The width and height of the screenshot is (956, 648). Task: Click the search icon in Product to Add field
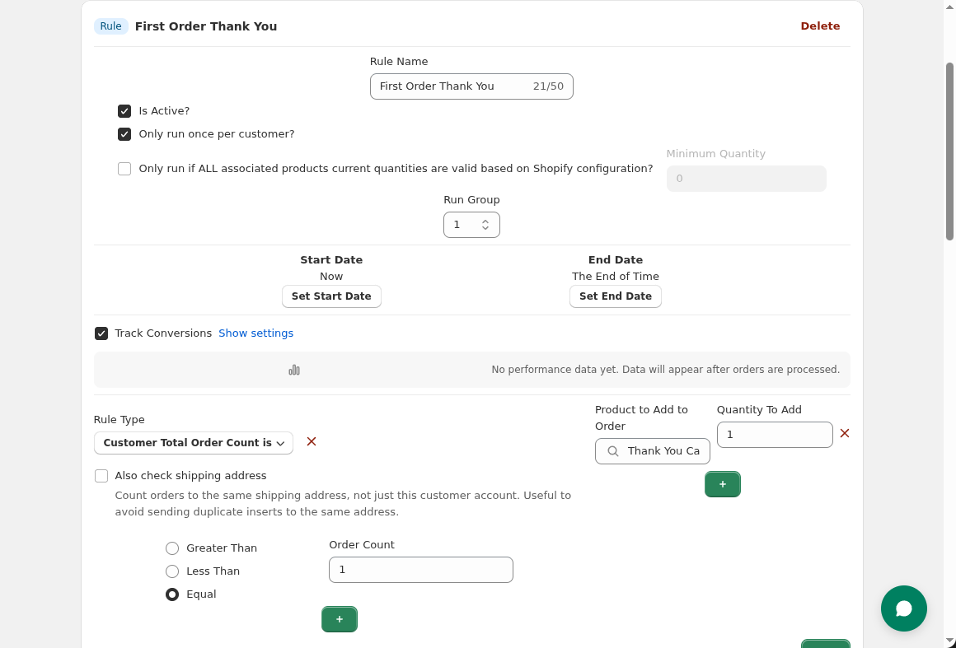pos(612,451)
